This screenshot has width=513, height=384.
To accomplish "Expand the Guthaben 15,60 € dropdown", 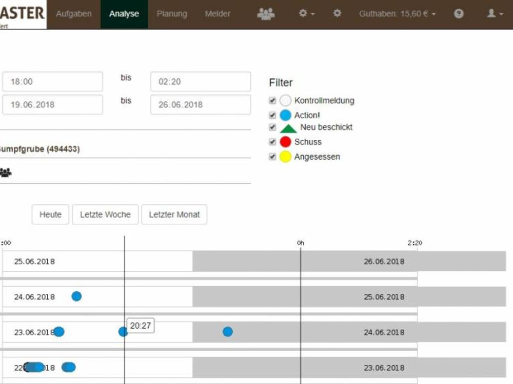I will click(398, 14).
